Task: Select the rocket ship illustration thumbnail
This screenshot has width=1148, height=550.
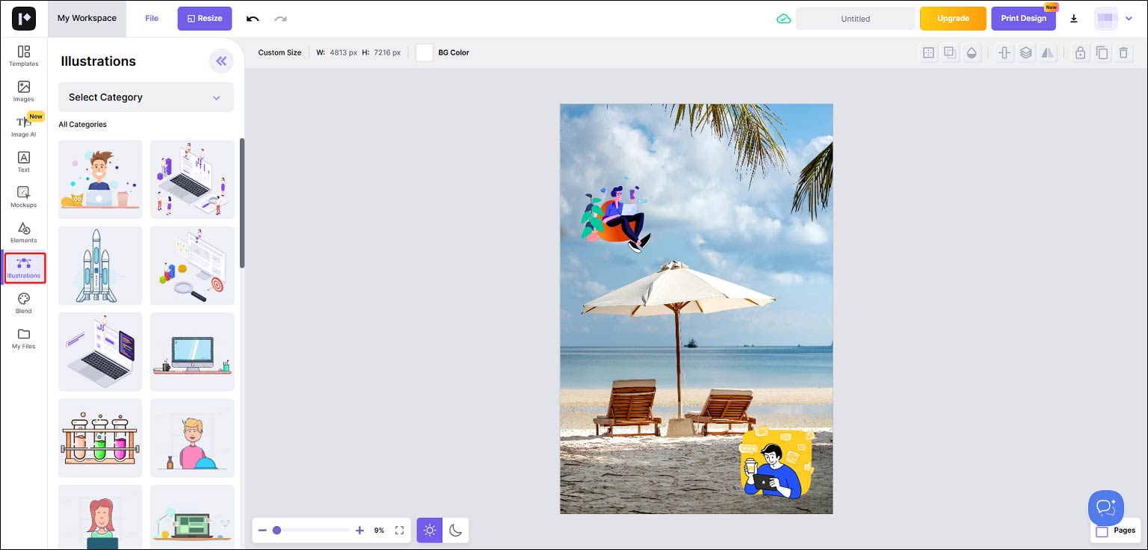Action: coord(99,265)
